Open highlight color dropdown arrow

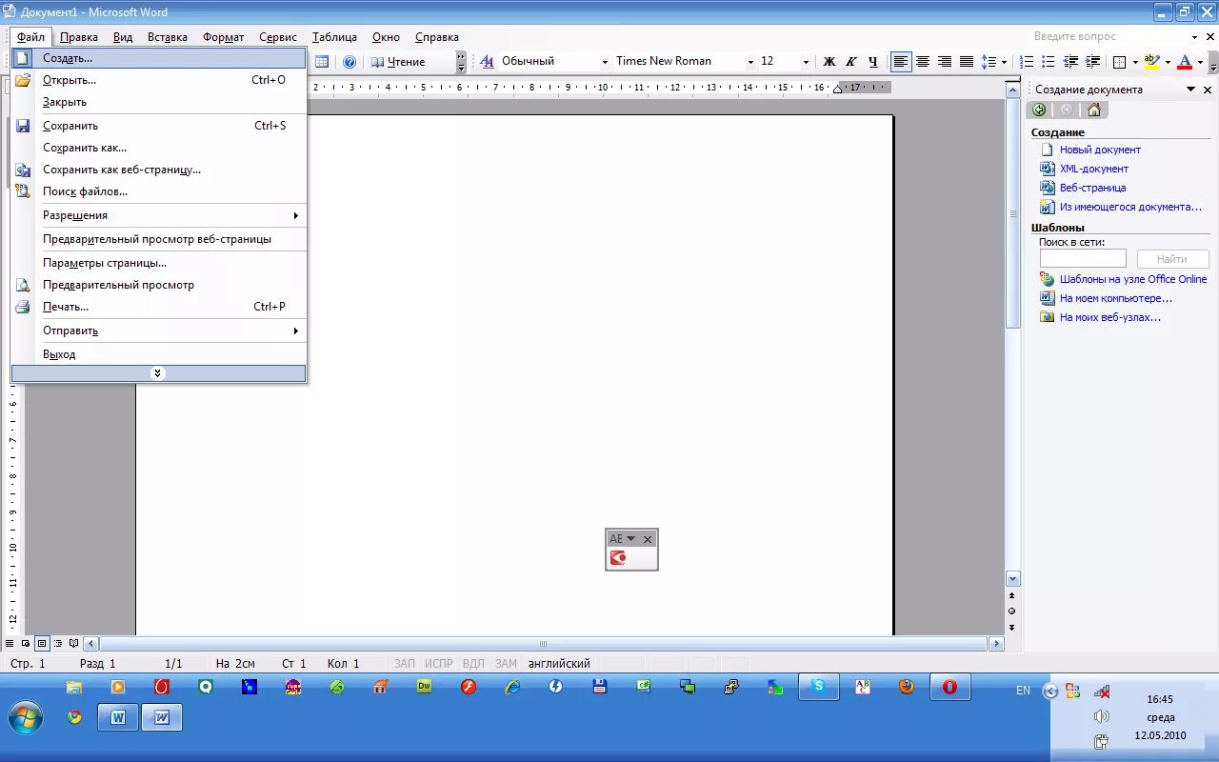(x=1168, y=62)
